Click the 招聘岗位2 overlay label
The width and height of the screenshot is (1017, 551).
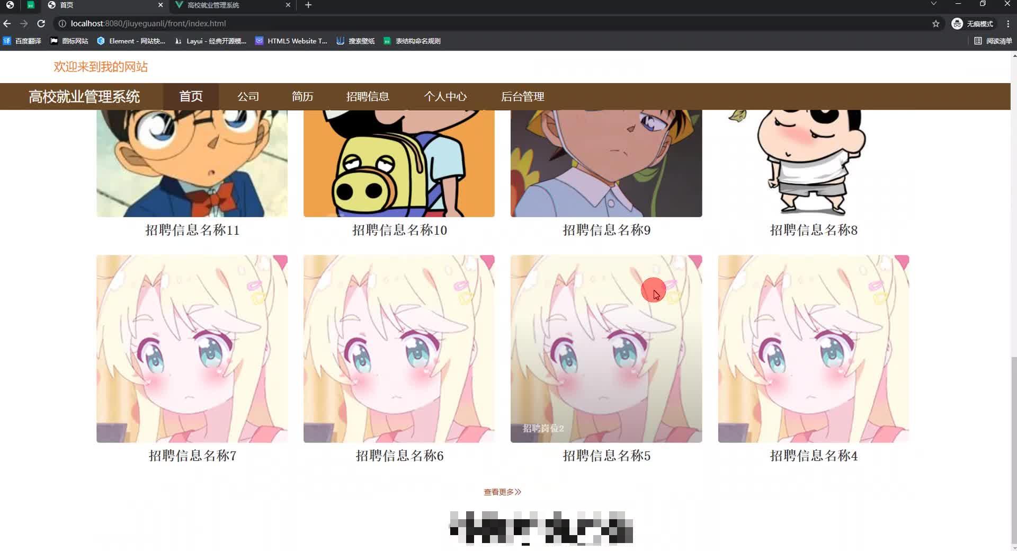pos(543,428)
